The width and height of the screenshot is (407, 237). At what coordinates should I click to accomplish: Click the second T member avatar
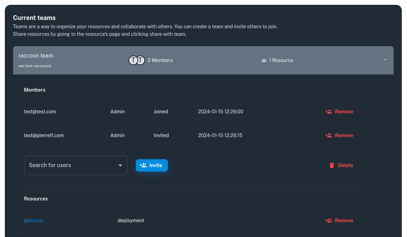coord(141,60)
